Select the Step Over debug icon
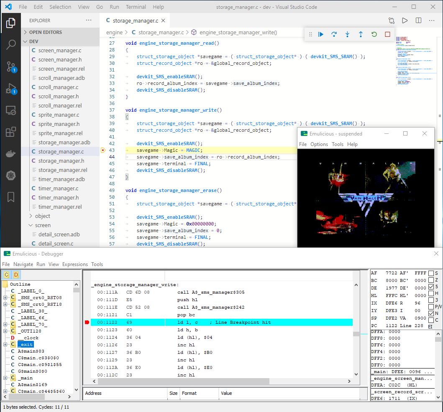 334,34
